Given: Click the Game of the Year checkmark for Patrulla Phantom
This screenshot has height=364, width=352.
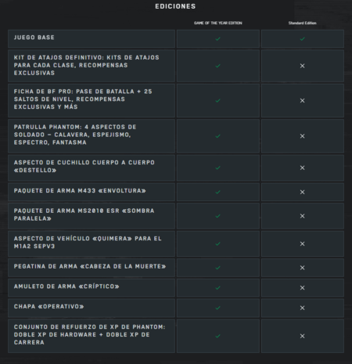Looking at the screenshot, I should tap(218, 136).
